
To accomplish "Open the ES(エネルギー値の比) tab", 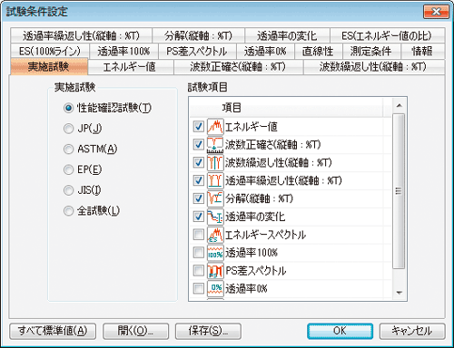I will point(387,35).
